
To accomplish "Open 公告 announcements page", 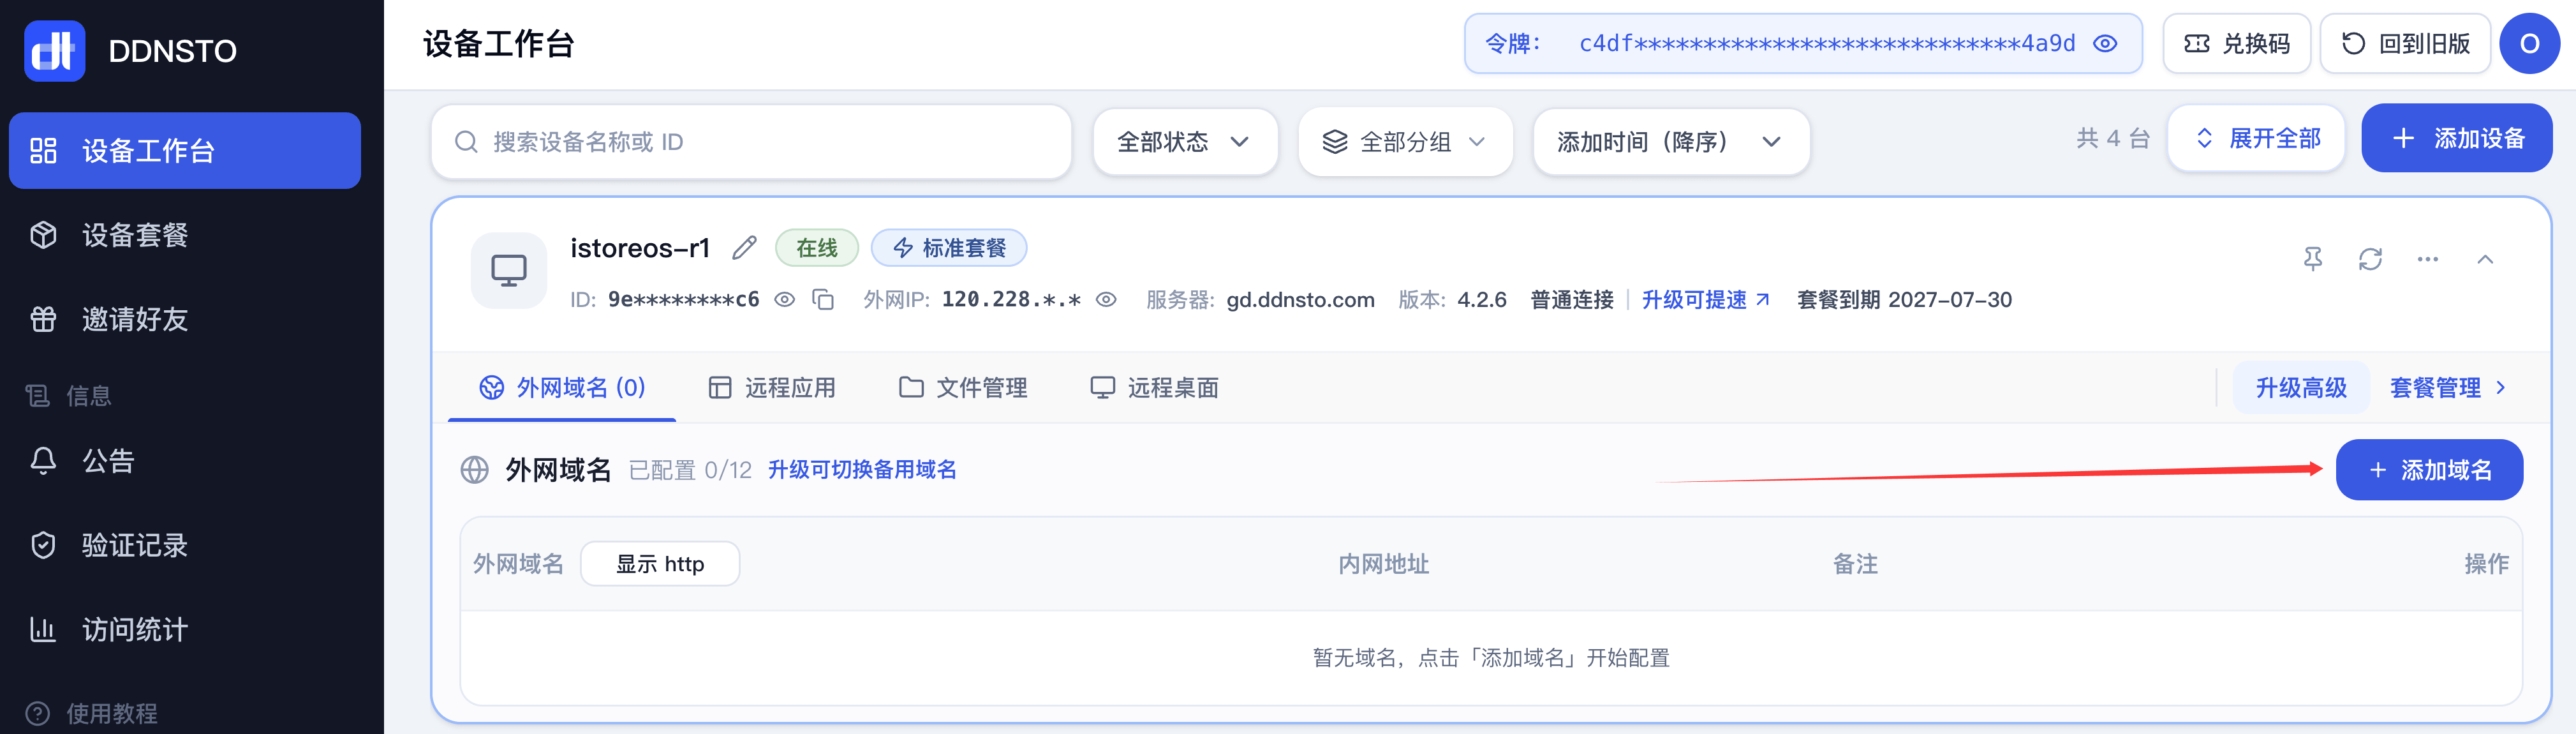I will tap(185, 461).
